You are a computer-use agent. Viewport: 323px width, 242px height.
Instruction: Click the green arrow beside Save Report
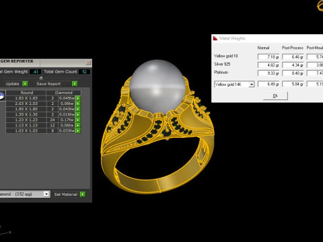pos(75,84)
